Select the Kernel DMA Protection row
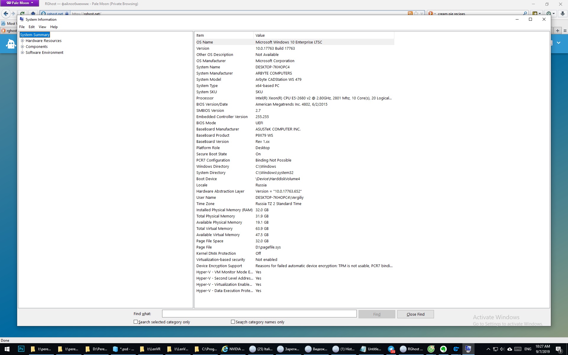This screenshot has height=355, width=568. (x=295, y=254)
